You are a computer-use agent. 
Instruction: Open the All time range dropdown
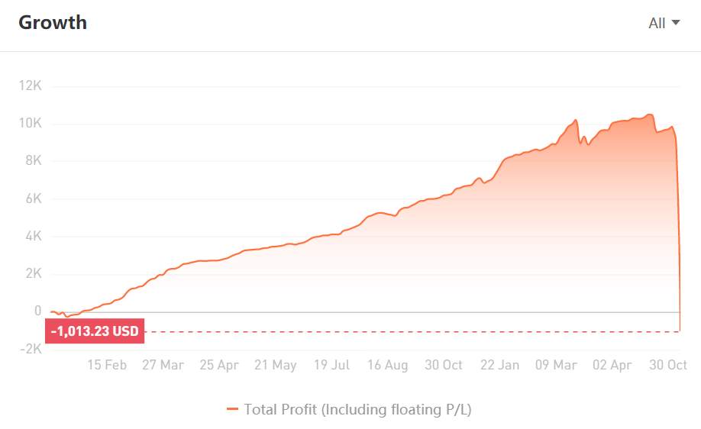(x=664, y=23)
